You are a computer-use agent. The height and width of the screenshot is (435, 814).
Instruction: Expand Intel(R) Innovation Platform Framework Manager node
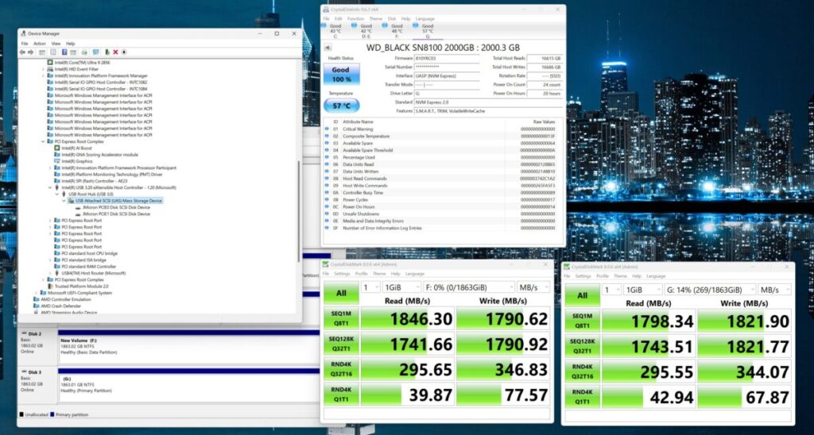pos(44,75)
